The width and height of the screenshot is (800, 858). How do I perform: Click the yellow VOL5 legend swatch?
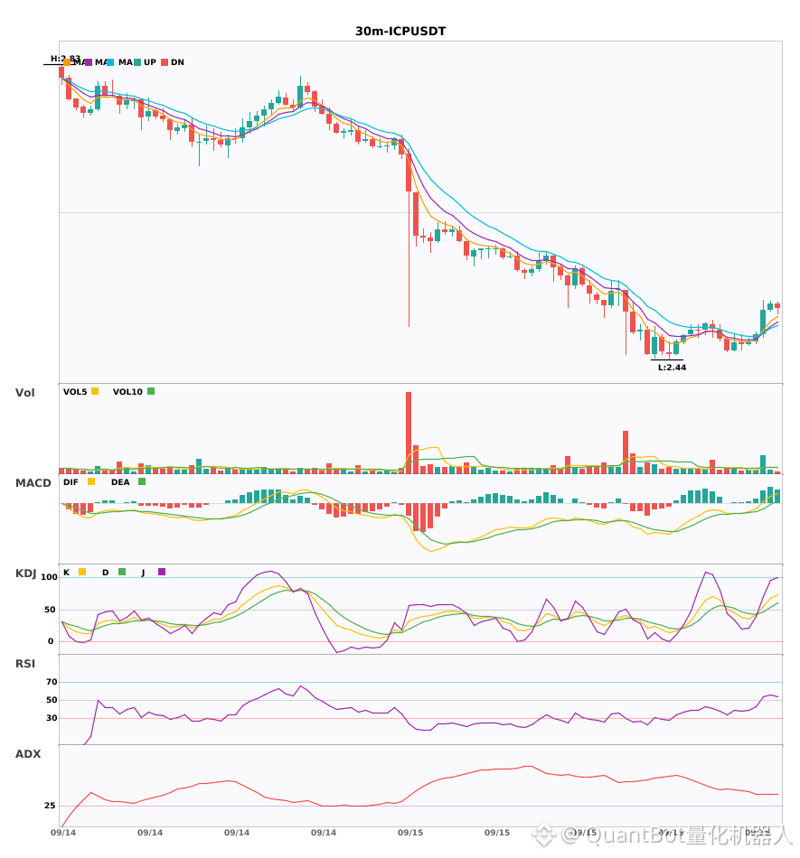(95, 391)
